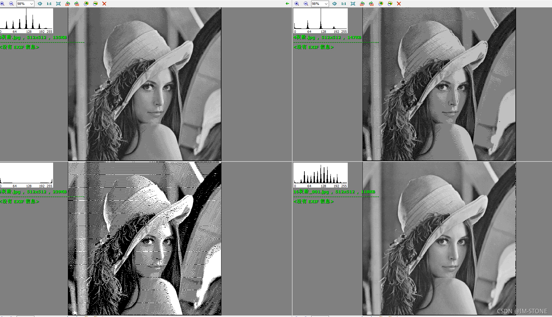Fit image to window in left pane

[40, 4]
